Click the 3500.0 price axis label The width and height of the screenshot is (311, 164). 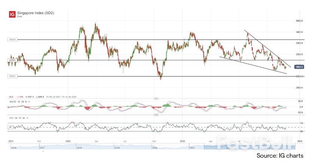point(299,21)
